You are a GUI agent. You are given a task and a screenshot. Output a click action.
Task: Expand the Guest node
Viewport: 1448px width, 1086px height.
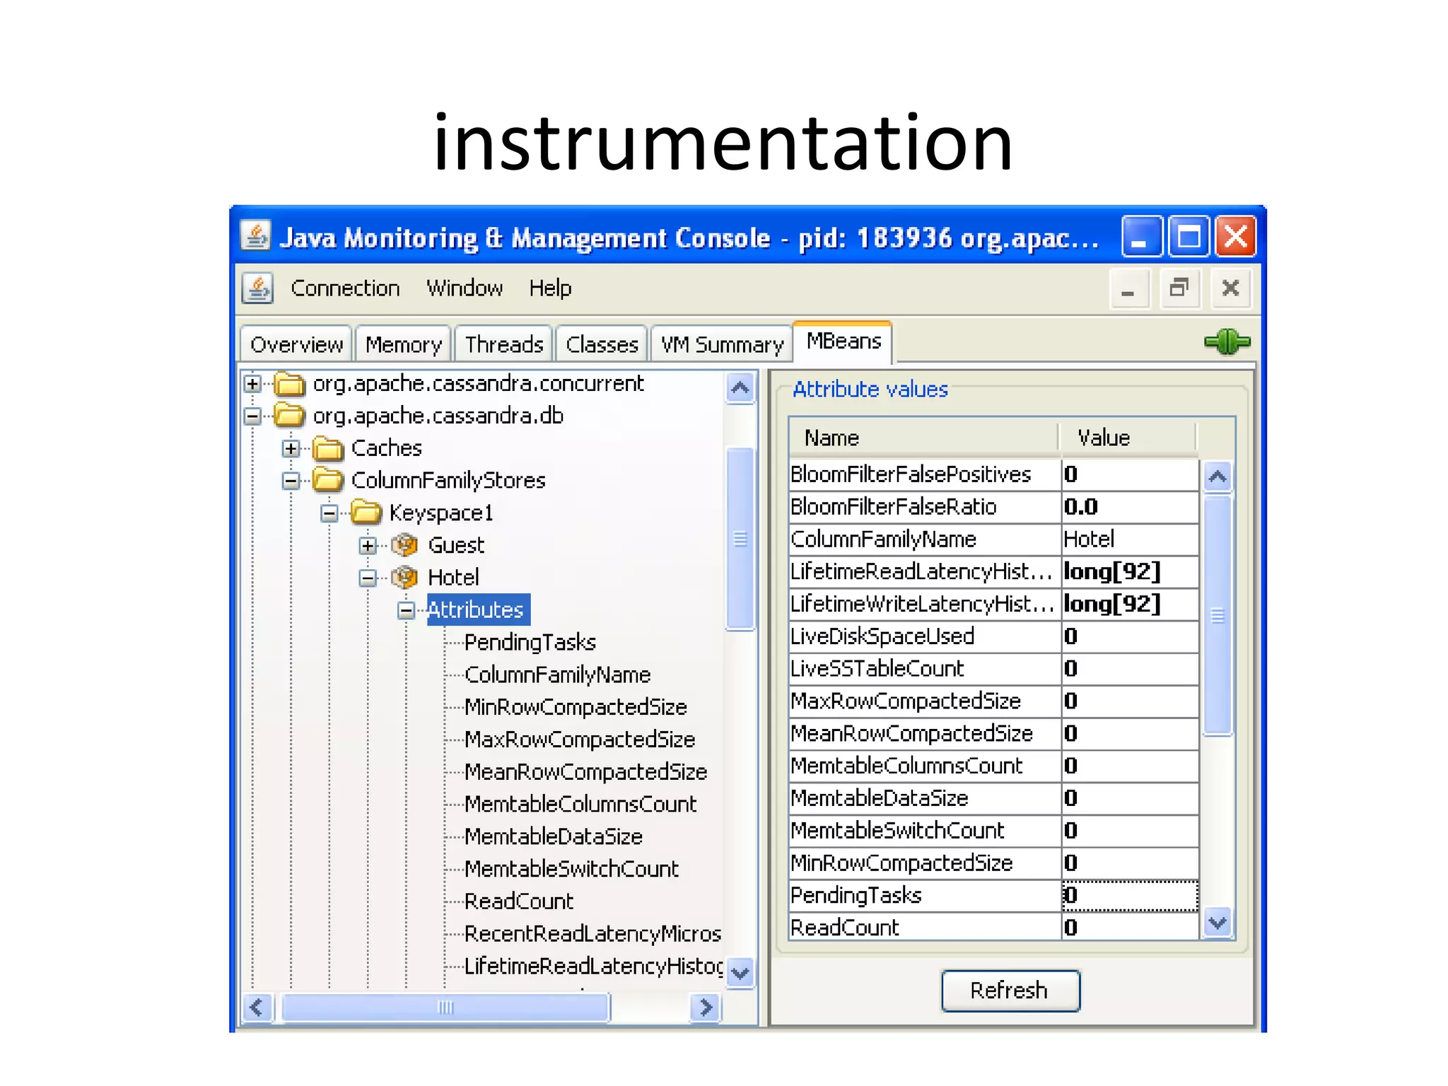tap(368, 546)
